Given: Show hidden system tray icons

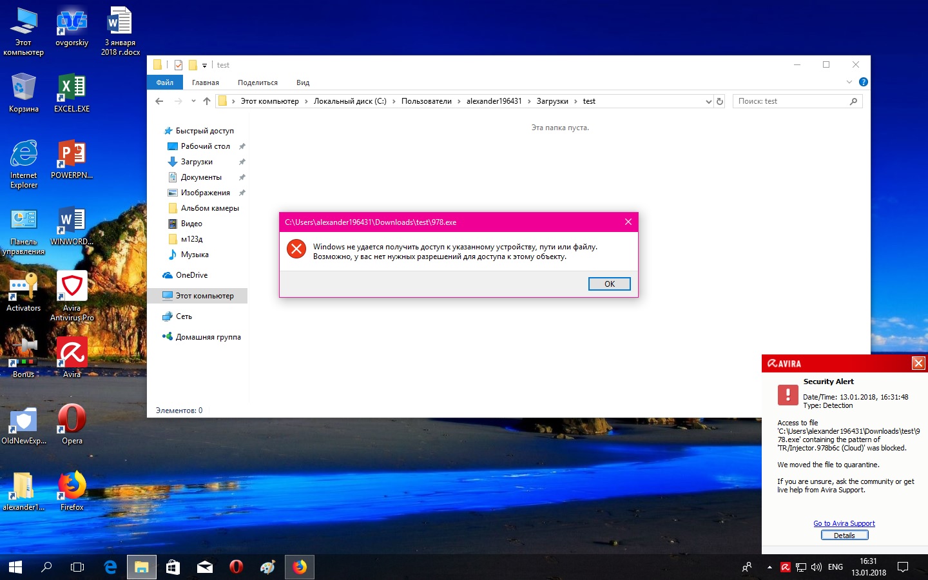Looking at the screenshot, I should click(x=769, y=567).
